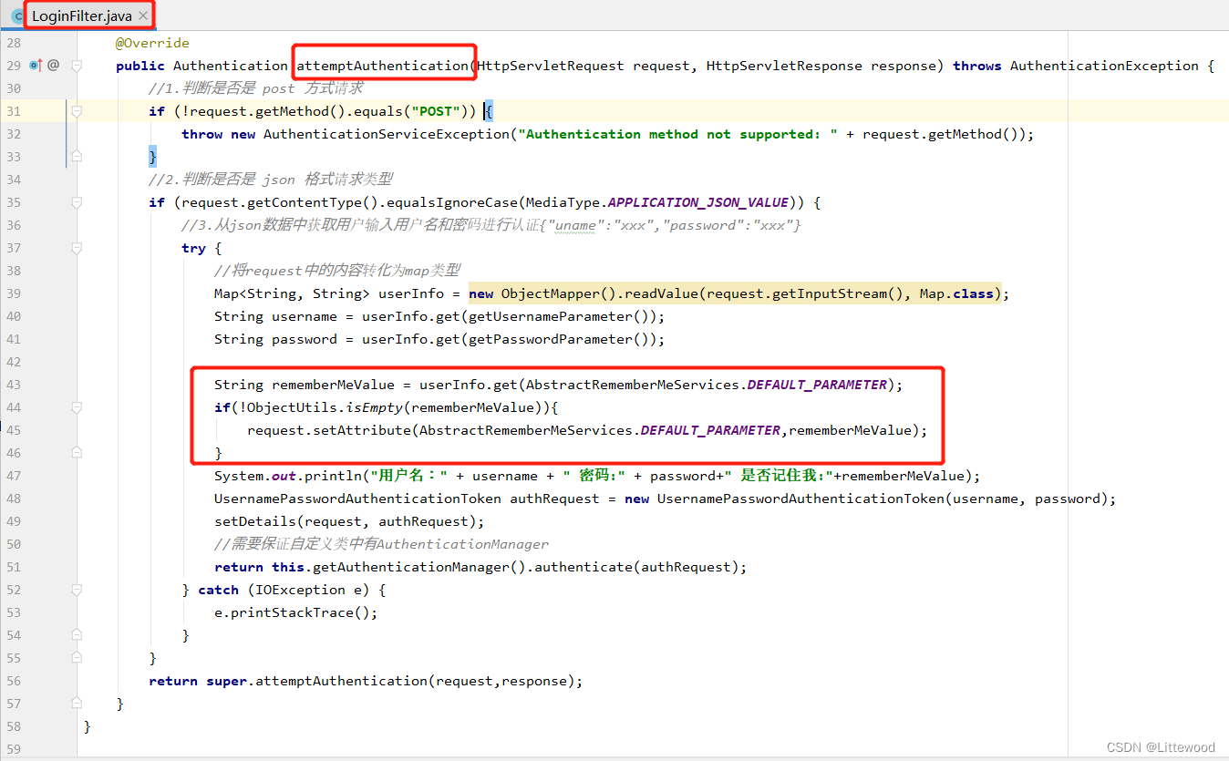1229x761 pixels.
Task: Click line number 51 in the gutter
Action: tap(13, 567)
